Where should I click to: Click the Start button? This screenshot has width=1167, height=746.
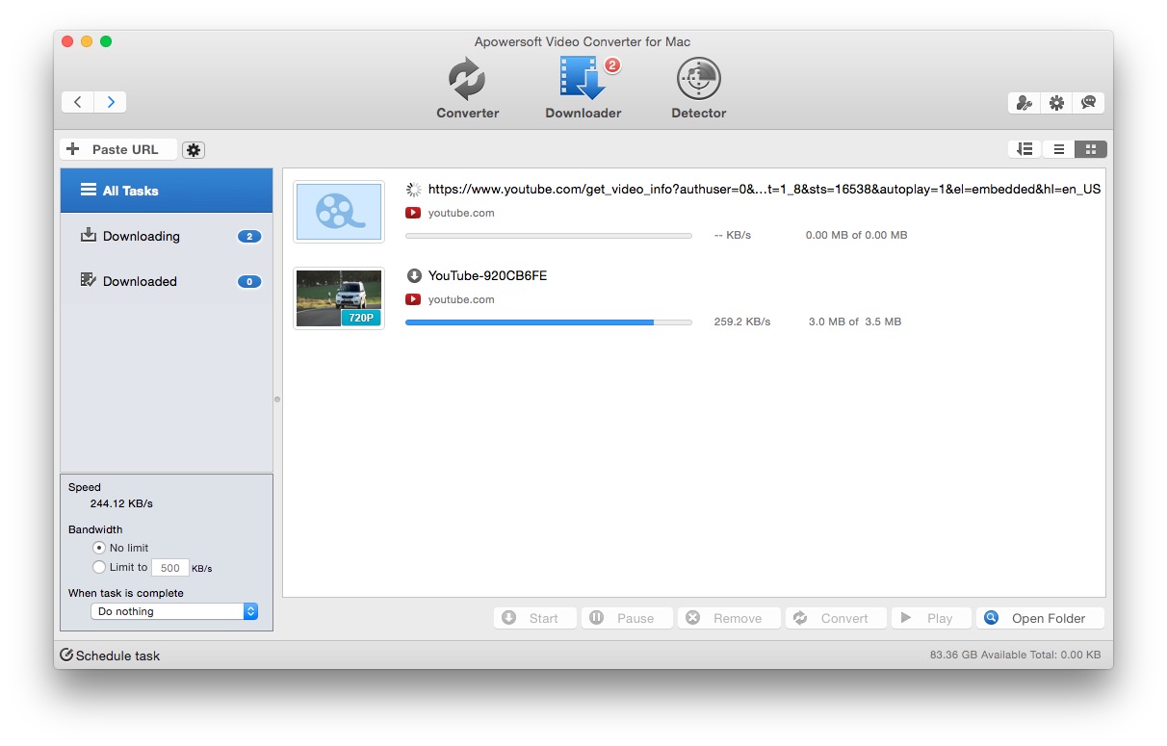[535, 618]
